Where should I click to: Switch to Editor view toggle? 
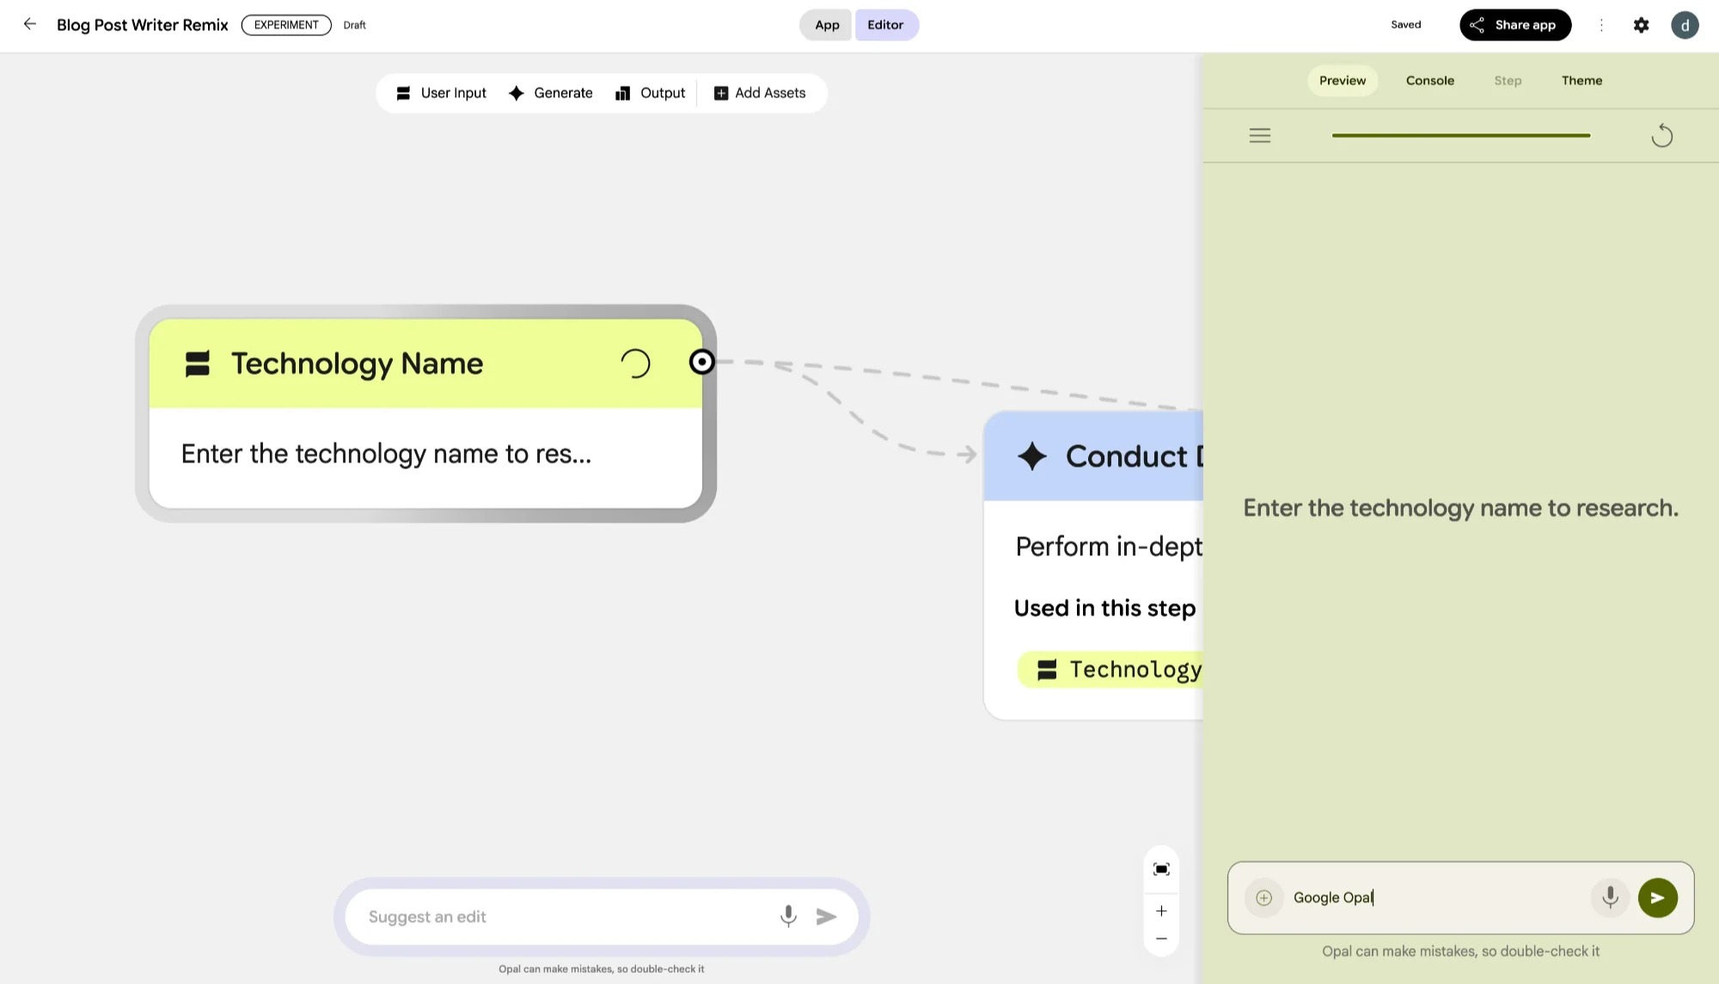click(885, 25)
